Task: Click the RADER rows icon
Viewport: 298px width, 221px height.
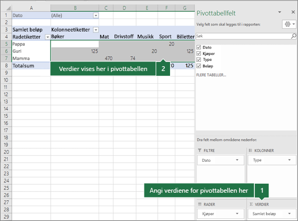Action: [x=199, y=204]
